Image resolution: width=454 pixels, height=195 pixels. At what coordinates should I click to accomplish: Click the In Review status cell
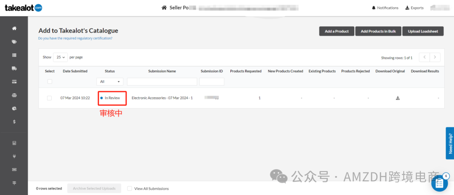110,98
